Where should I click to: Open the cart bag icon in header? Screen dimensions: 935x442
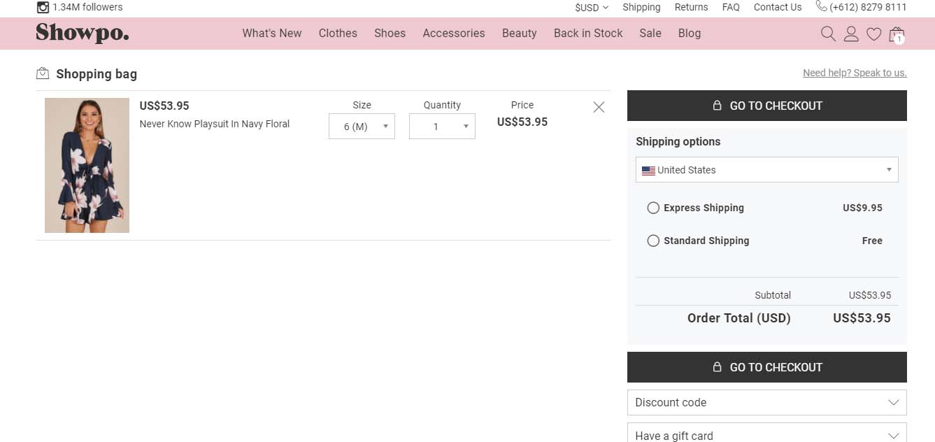point(897,34)
